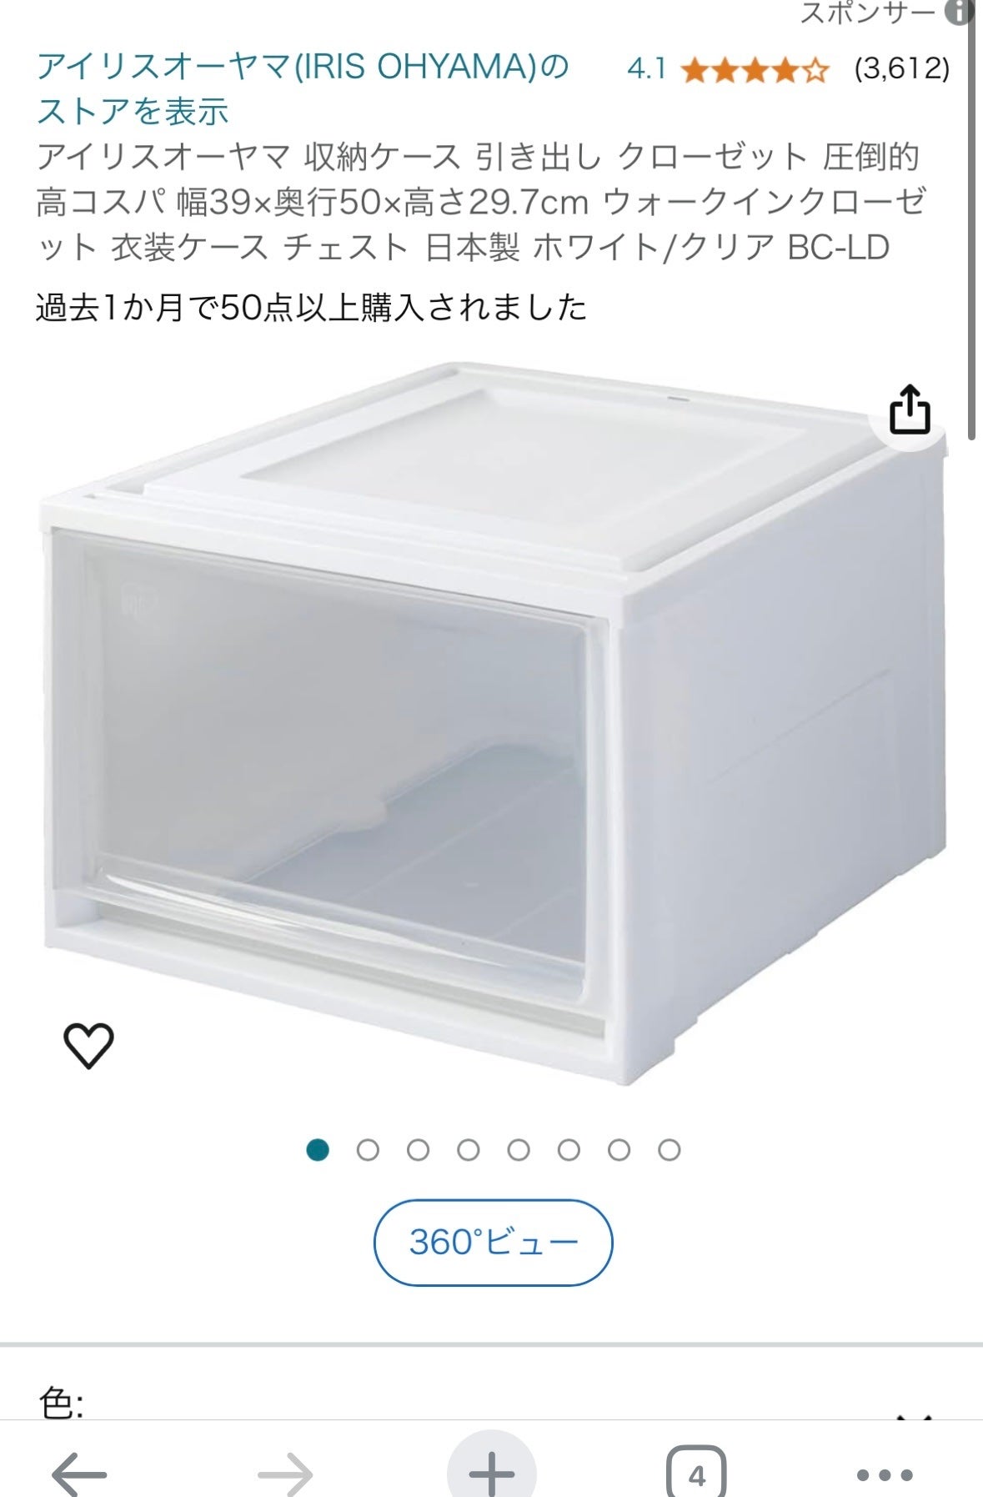Tap the share icon on product image
The height and width of the screenshot is (1497, 983).
(909, 409)
